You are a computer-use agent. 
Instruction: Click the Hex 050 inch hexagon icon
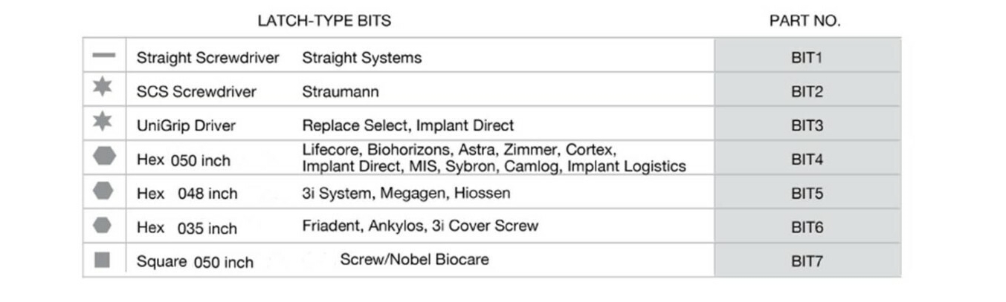[x=104, y=156]
